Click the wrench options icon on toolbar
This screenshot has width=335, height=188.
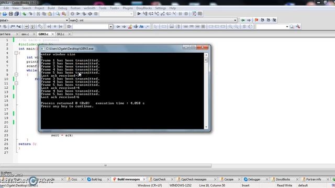(298, 27)
